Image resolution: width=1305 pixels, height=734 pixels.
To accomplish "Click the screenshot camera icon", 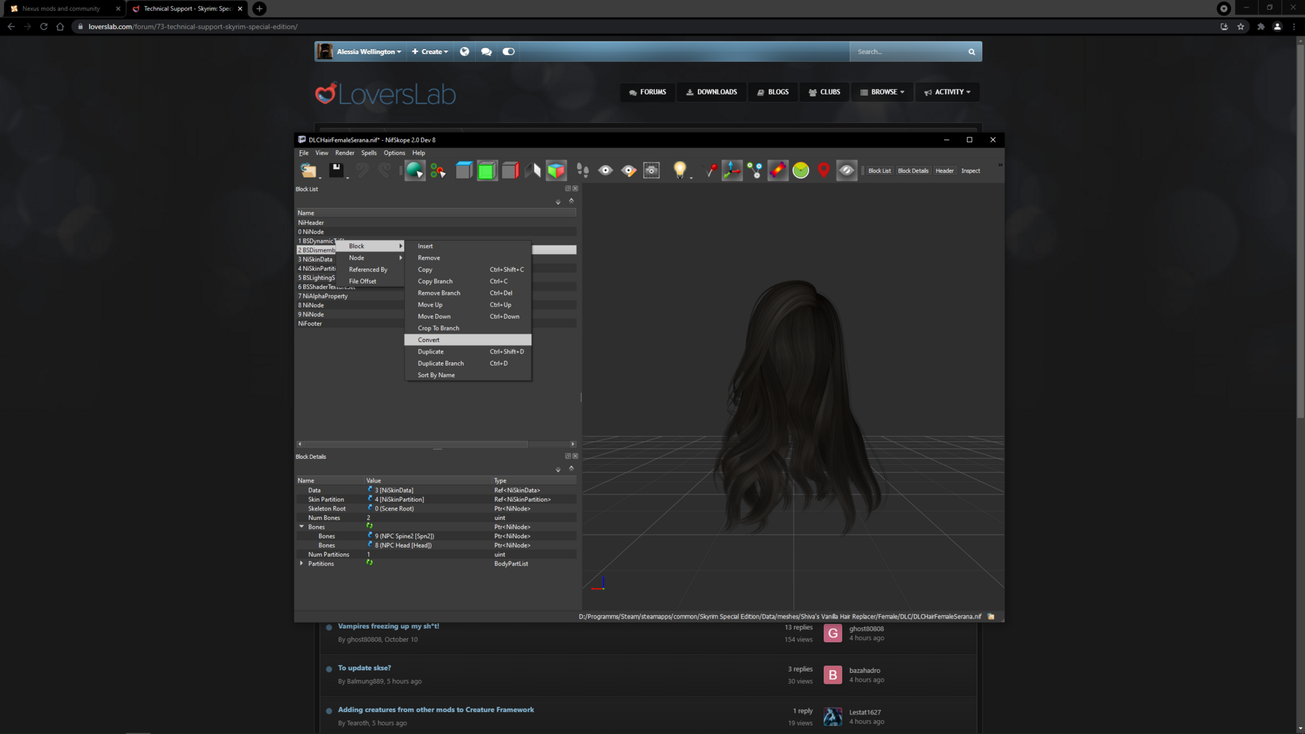I will [x=651, y=171].
